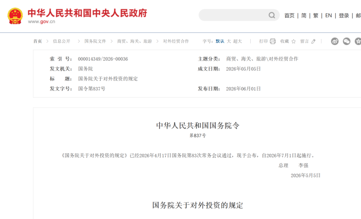361x219 pixels.
Task: Click topic value 商贸、海关、旅游\对外经贸合作
Action: tap(262, 59)
